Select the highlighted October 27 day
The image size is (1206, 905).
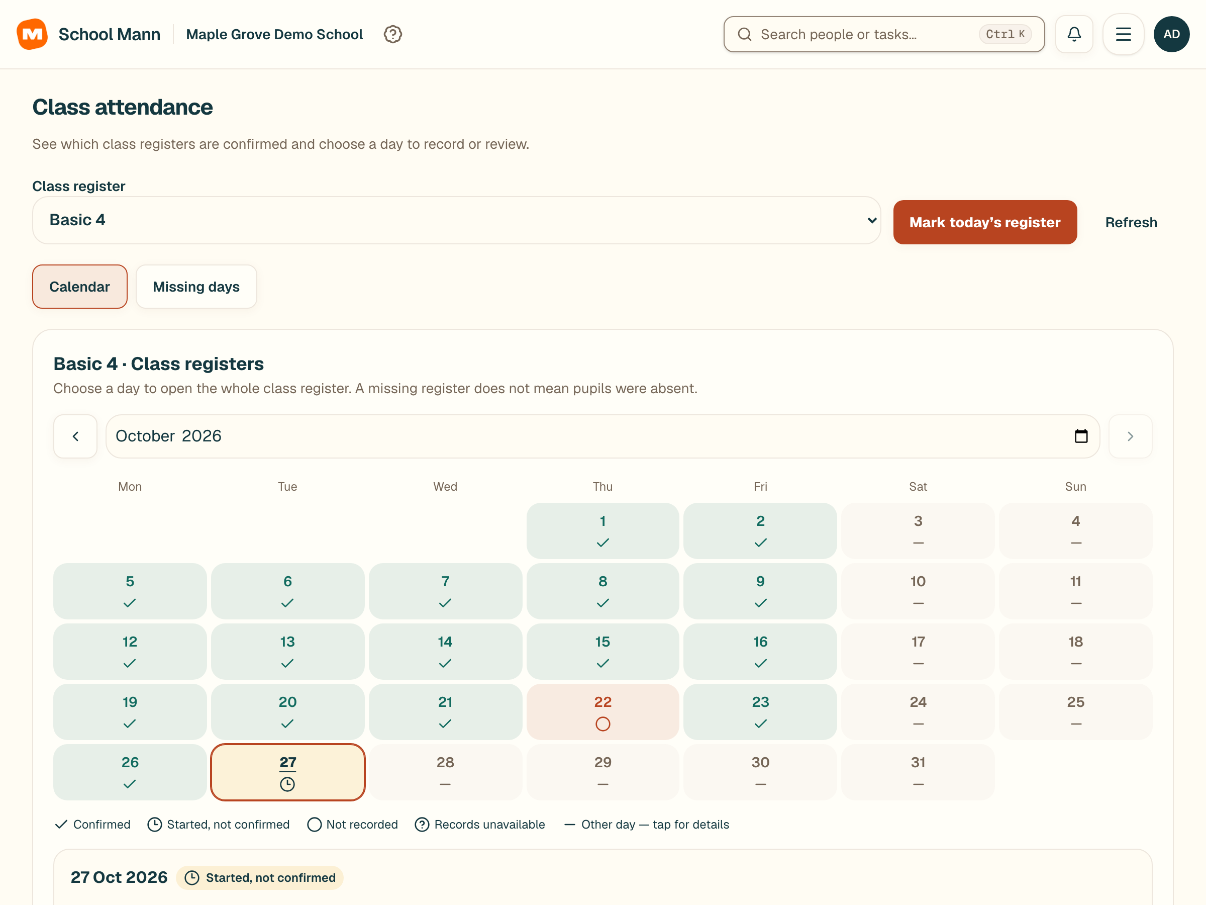[287, 772]
